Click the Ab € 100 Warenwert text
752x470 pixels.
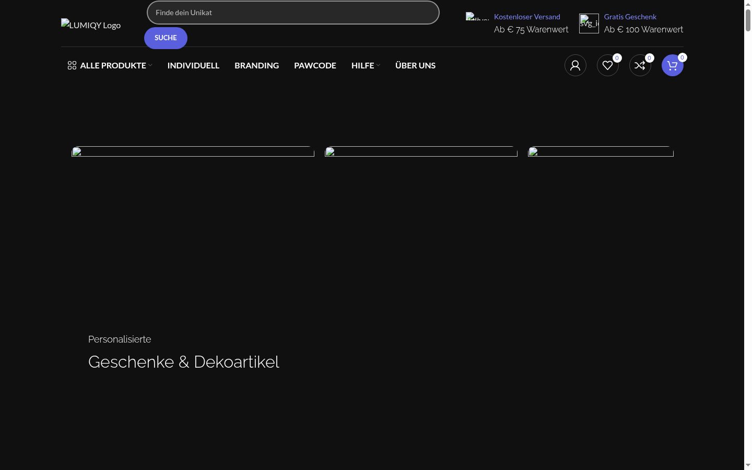pos(643,30)
